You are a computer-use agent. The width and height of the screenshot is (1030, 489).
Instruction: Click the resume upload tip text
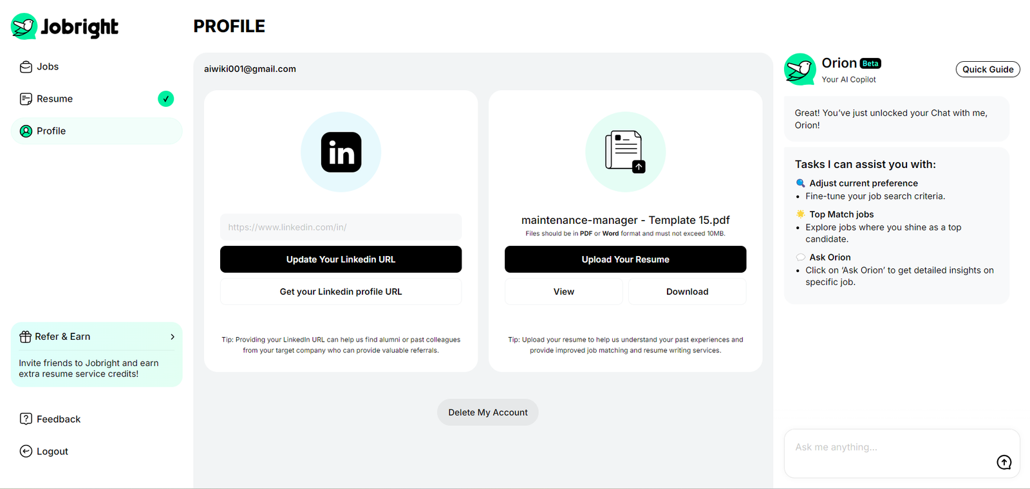[625, 345]
